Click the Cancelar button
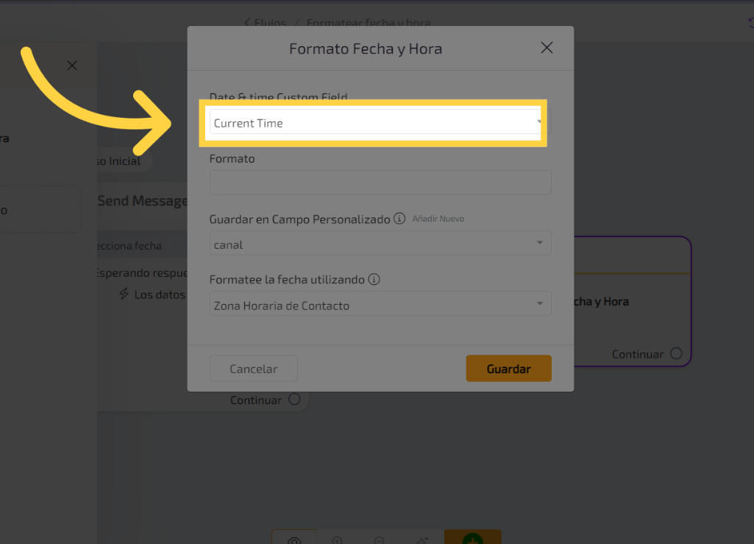Viewport: 754px width, 544px height. point(253,369)
